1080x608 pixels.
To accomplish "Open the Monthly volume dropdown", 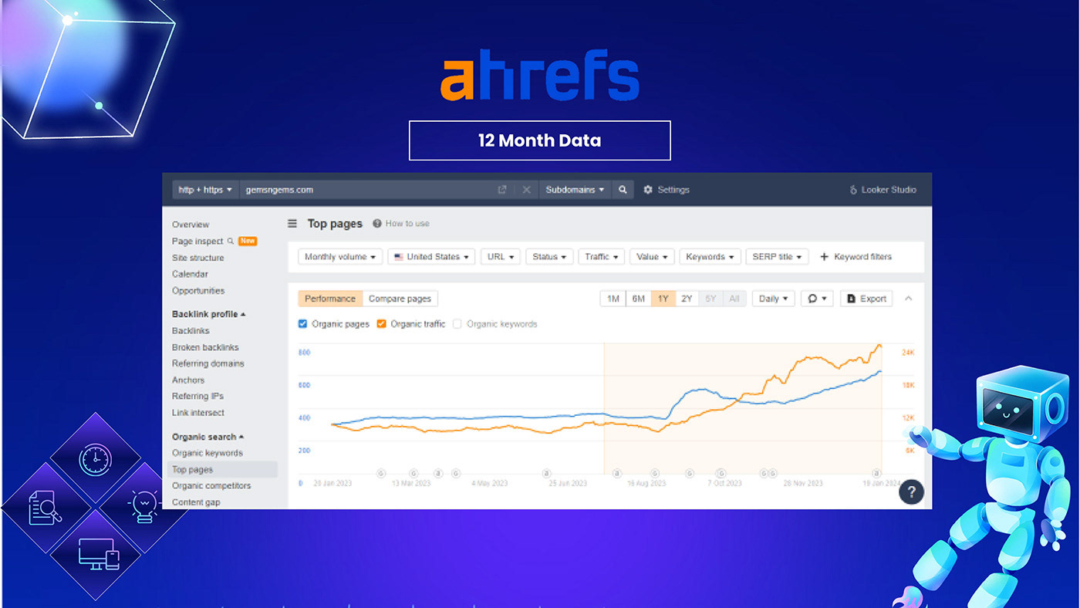I will pos(340,257).
